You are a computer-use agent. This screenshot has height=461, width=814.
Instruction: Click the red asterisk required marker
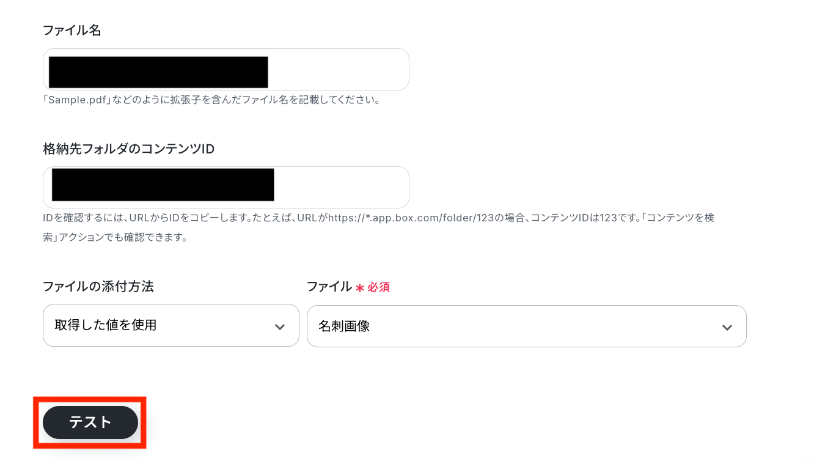pyautogui.click(x=360, y=287)
